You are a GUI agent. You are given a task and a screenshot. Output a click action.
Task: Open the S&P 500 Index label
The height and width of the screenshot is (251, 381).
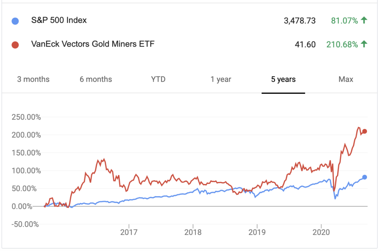[59, 20]
